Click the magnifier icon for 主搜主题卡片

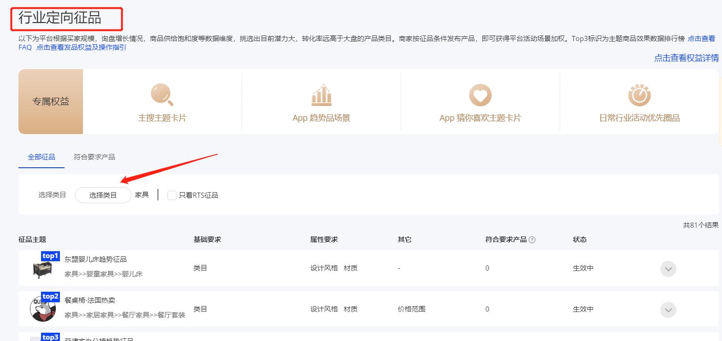(162, 94)
